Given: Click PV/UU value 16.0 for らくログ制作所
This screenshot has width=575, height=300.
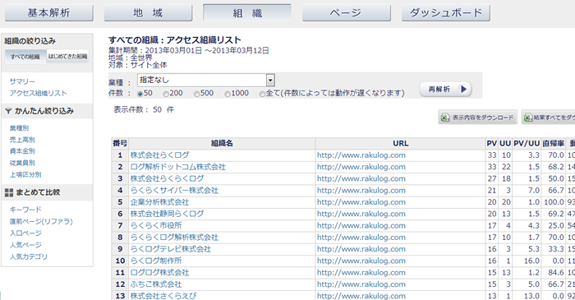Looking at the screenshot, I should tap(531, 261).
